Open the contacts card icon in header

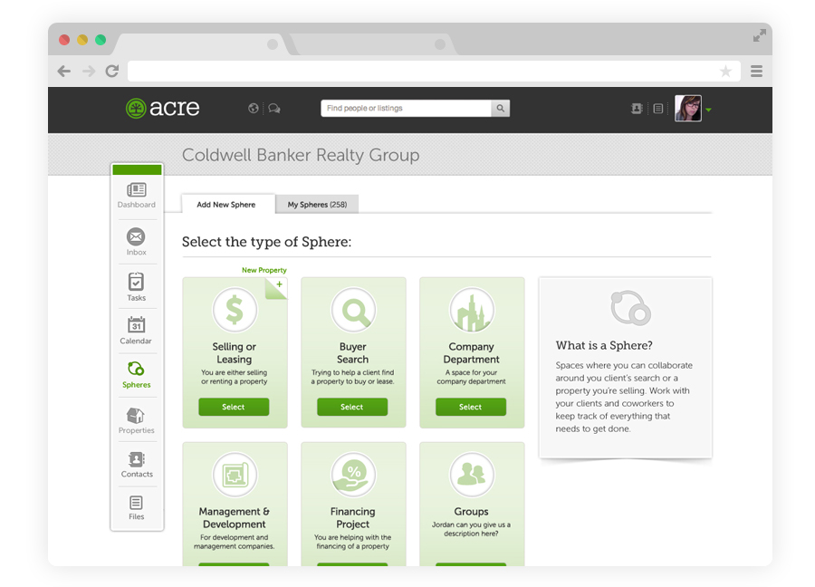(637, 108)
